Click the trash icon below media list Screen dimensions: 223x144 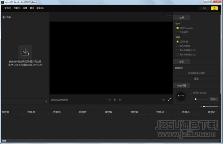(46, 102)
